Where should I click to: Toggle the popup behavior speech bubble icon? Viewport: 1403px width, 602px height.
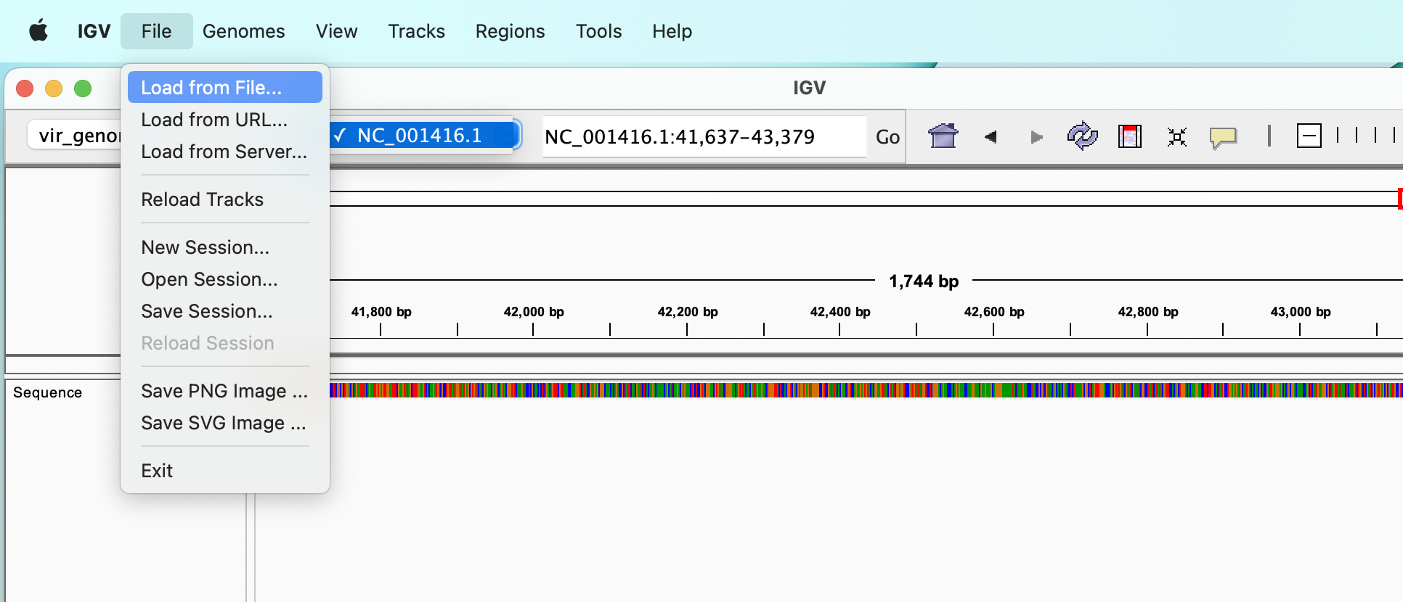(x=1223, y=137)
